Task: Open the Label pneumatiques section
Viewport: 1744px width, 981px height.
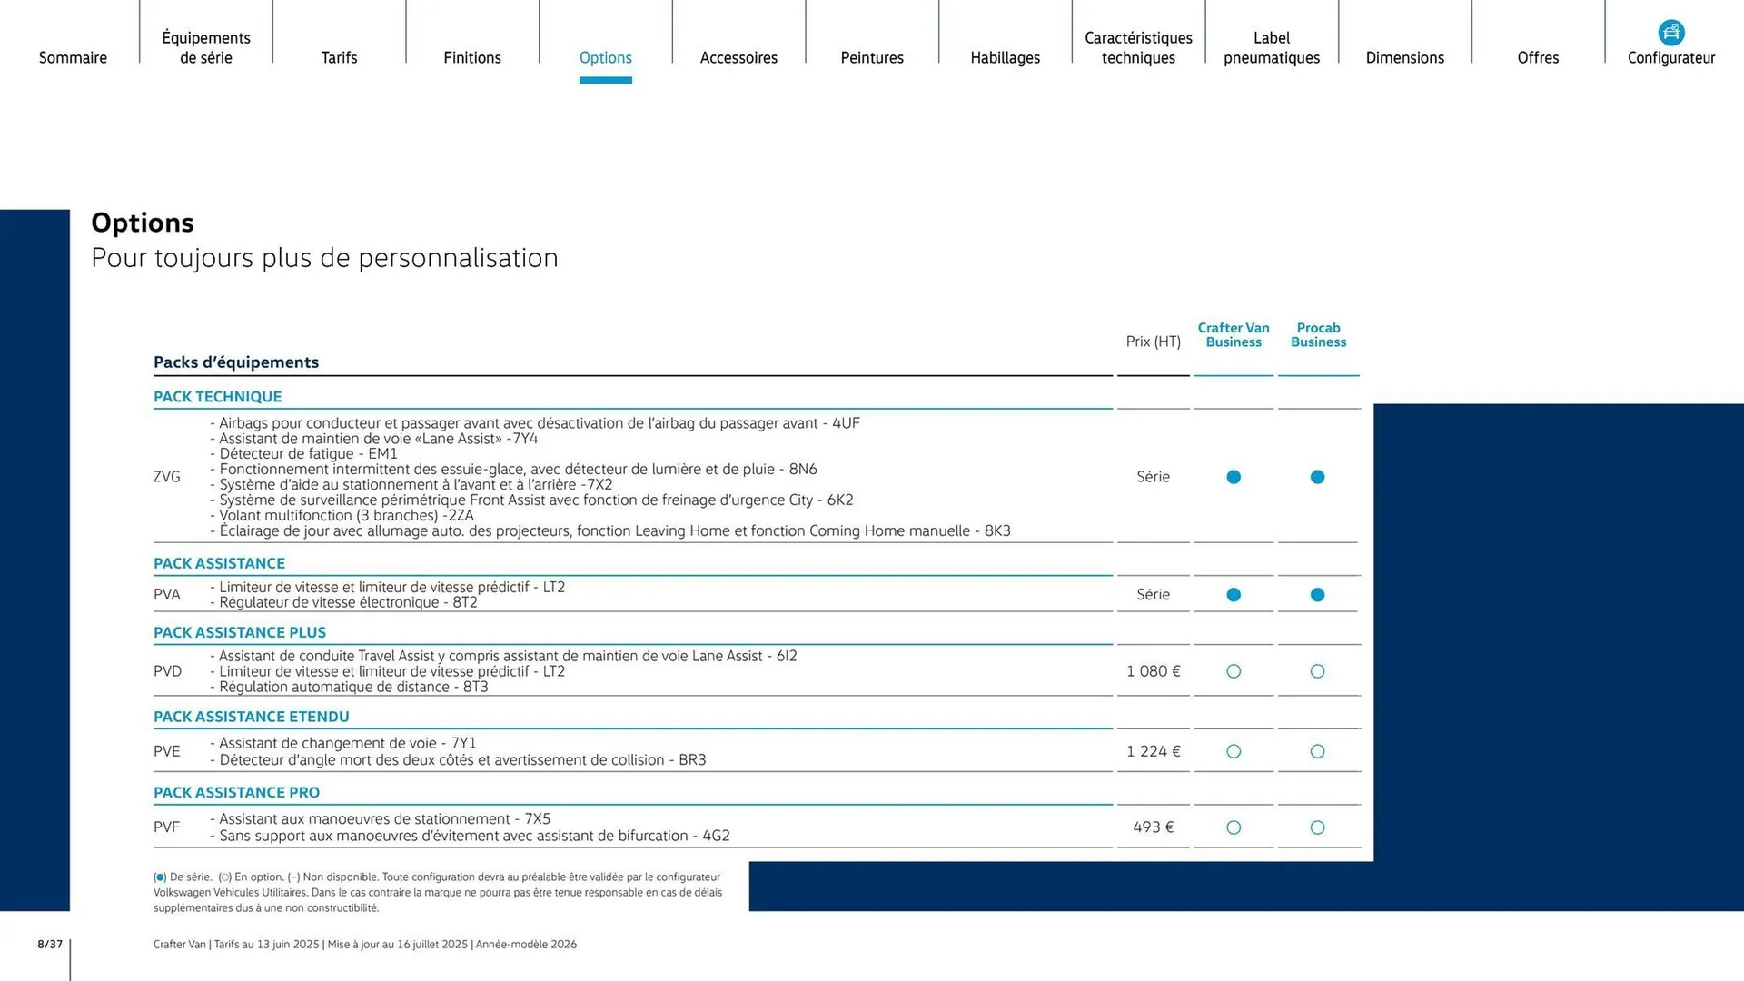Action: (x=1271, y=47)
